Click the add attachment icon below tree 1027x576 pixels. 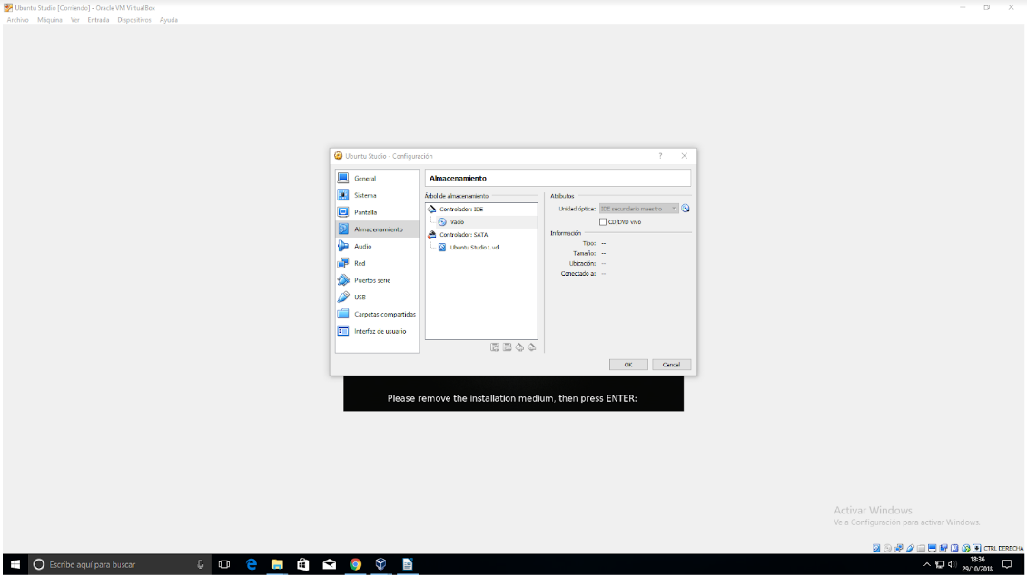click(x=519, y=347)
